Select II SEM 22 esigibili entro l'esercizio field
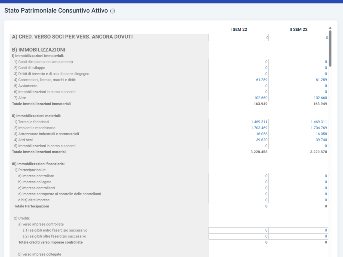 [x=298, y=230]
